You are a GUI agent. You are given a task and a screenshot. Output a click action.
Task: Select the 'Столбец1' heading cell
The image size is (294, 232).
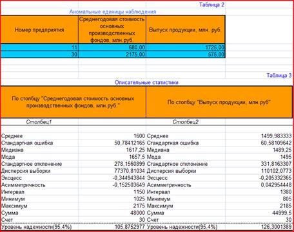point(39,122)
